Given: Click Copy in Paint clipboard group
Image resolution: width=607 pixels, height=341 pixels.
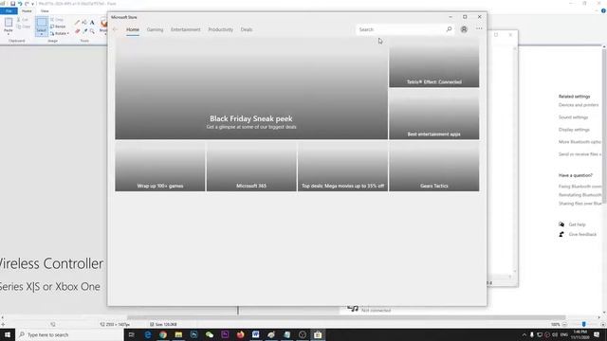Looking at the screenshot, I should pos(23,27).
